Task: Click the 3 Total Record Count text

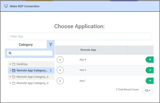Action: pos(127,89)
